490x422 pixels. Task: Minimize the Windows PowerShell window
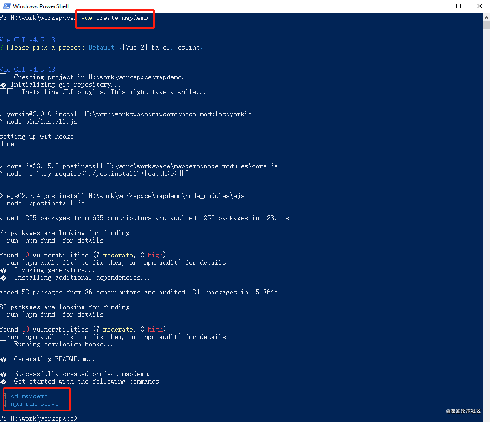(x=438, y=6)
